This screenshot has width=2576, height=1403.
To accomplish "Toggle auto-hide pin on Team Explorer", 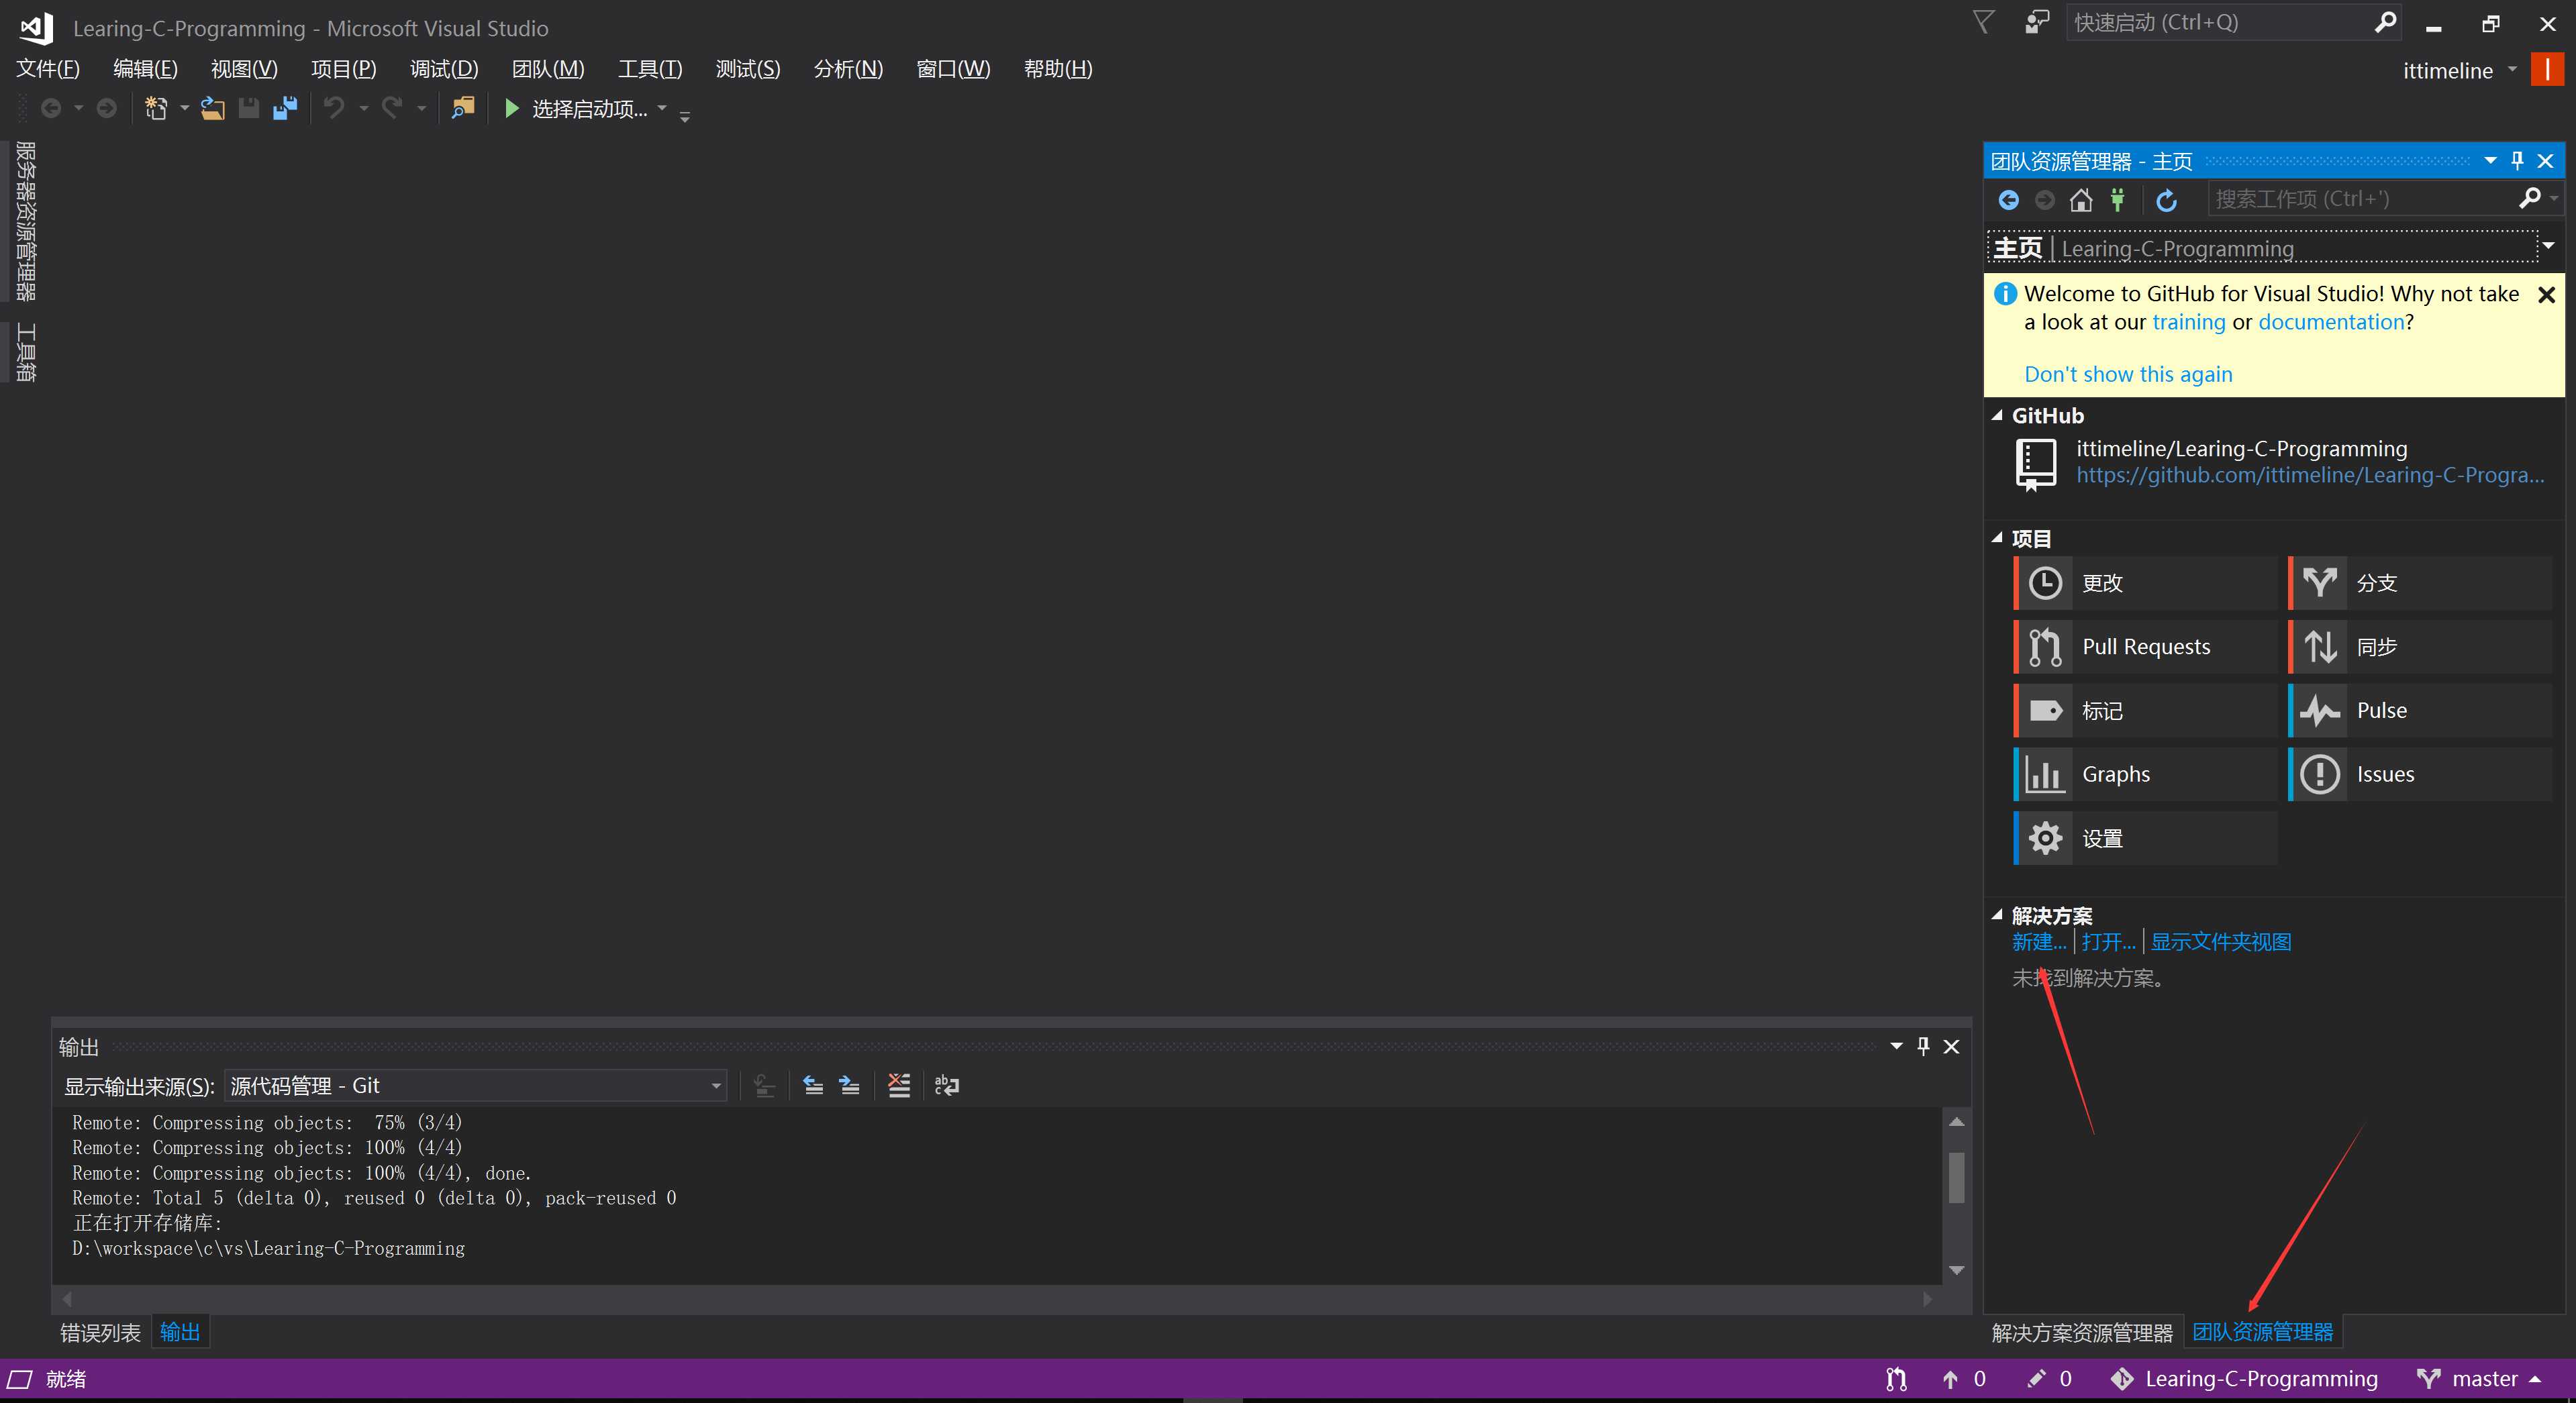I will 2518,161.
